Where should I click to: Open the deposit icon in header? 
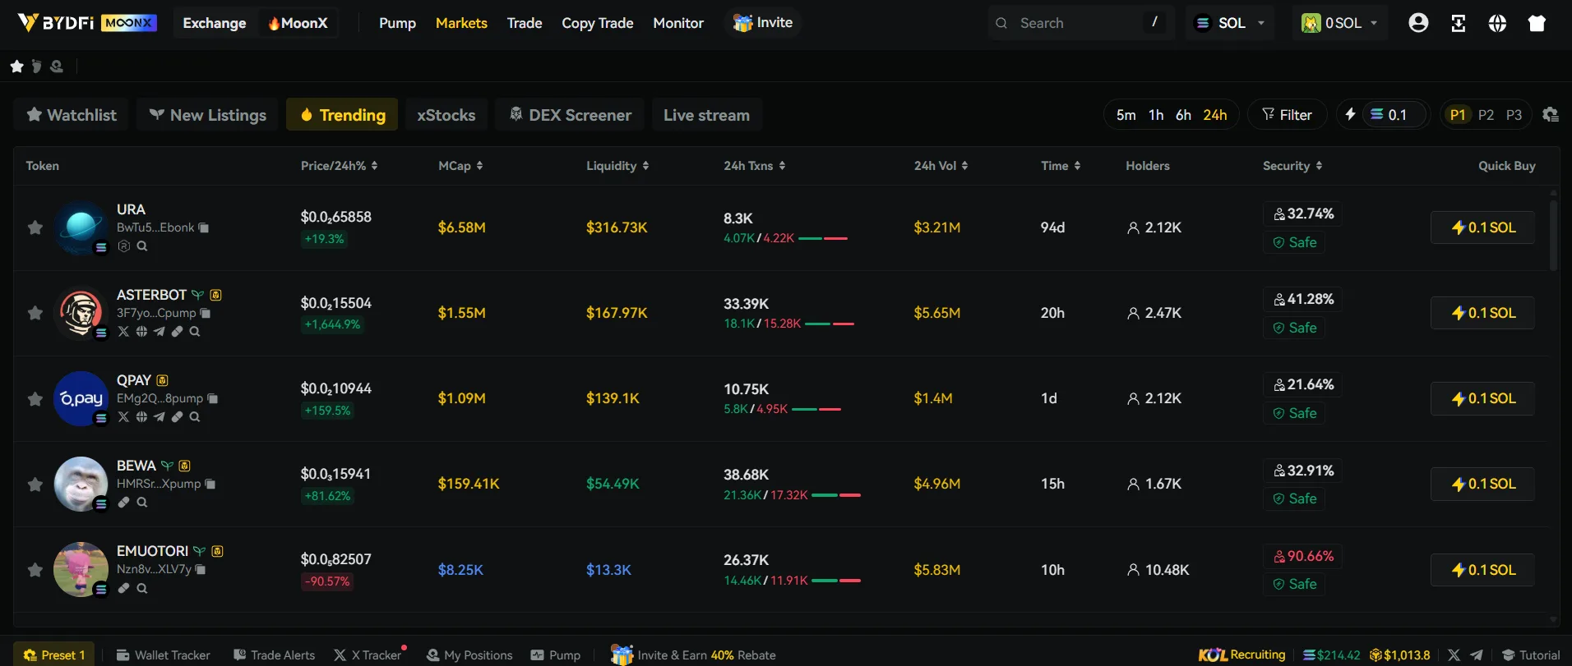click(1458, 23)
